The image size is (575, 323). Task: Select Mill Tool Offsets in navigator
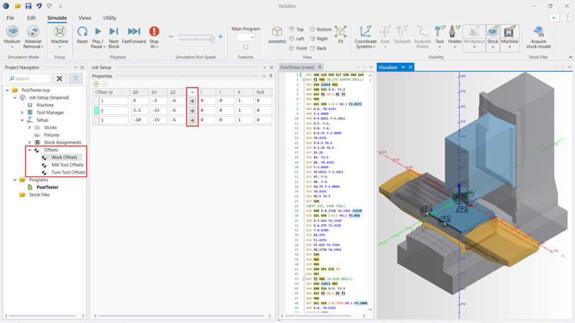[67, 165]
